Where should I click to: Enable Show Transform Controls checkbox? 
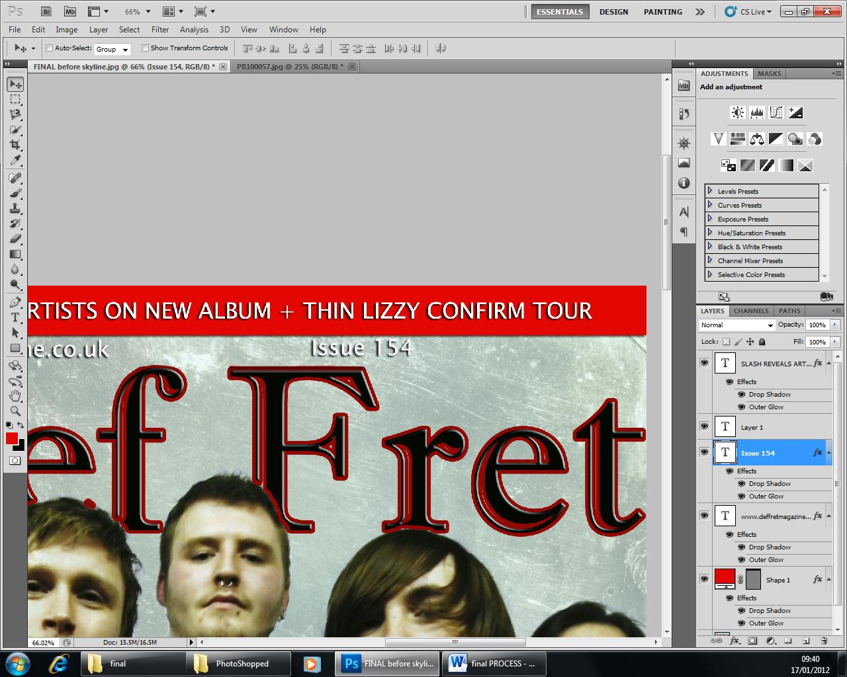[146, 48]
